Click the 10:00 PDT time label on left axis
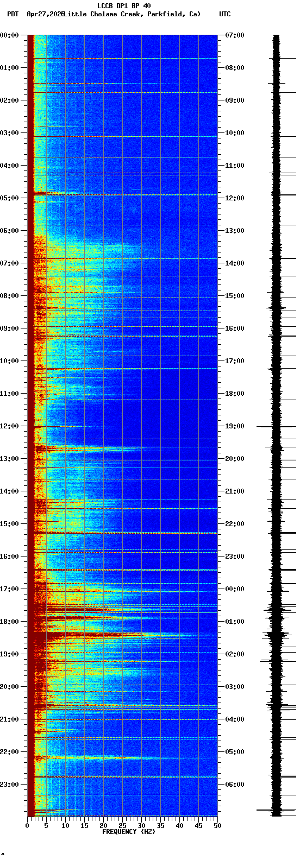Viewport: 300px width, 860px height. (9, 361)
